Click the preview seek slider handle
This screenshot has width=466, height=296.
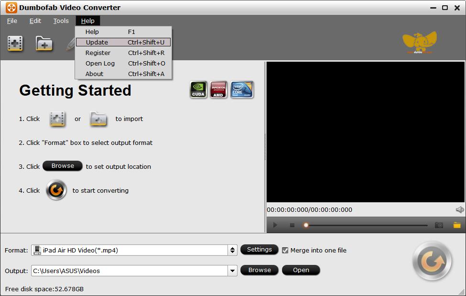pos(306,225)
